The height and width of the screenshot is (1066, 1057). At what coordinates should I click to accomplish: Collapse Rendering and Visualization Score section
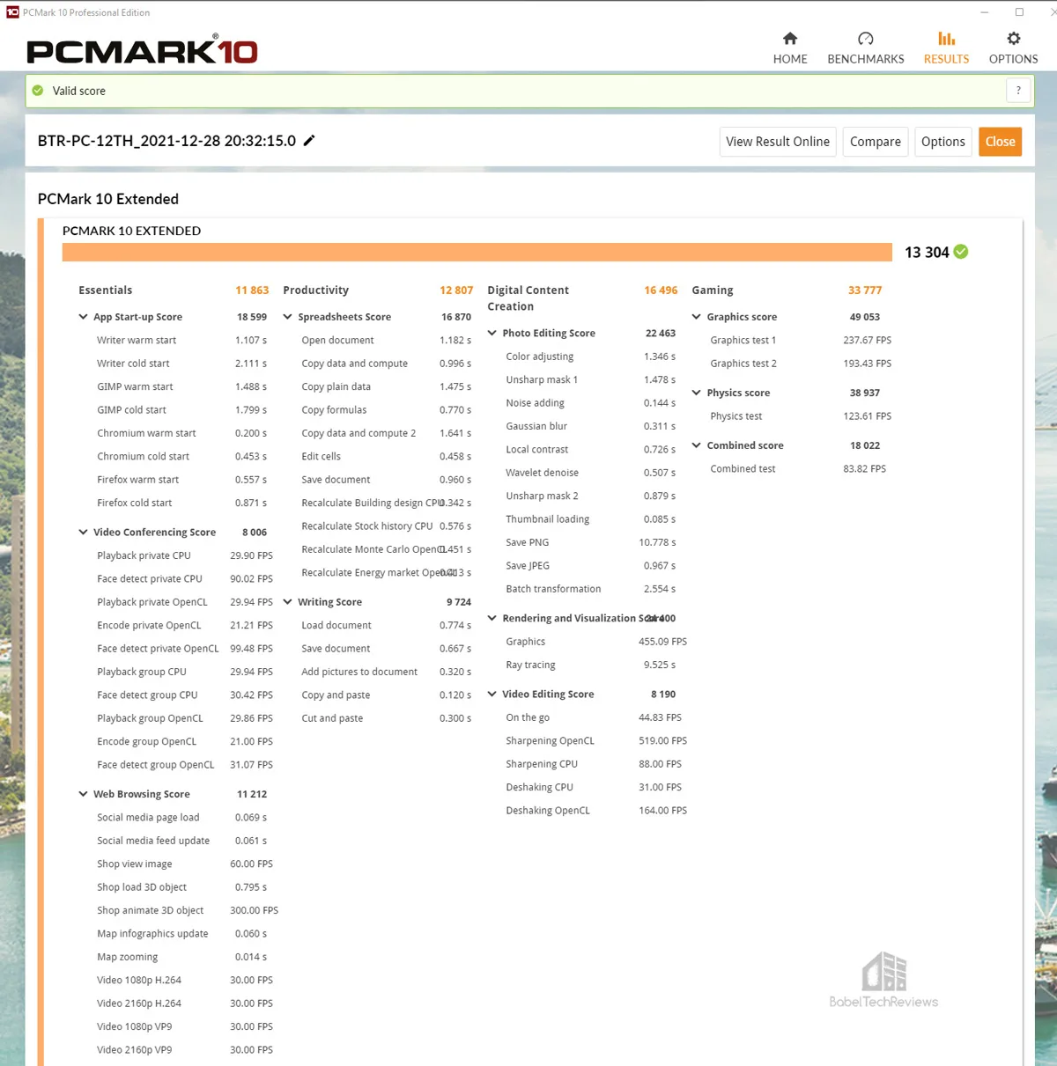(x=492, y=619)
